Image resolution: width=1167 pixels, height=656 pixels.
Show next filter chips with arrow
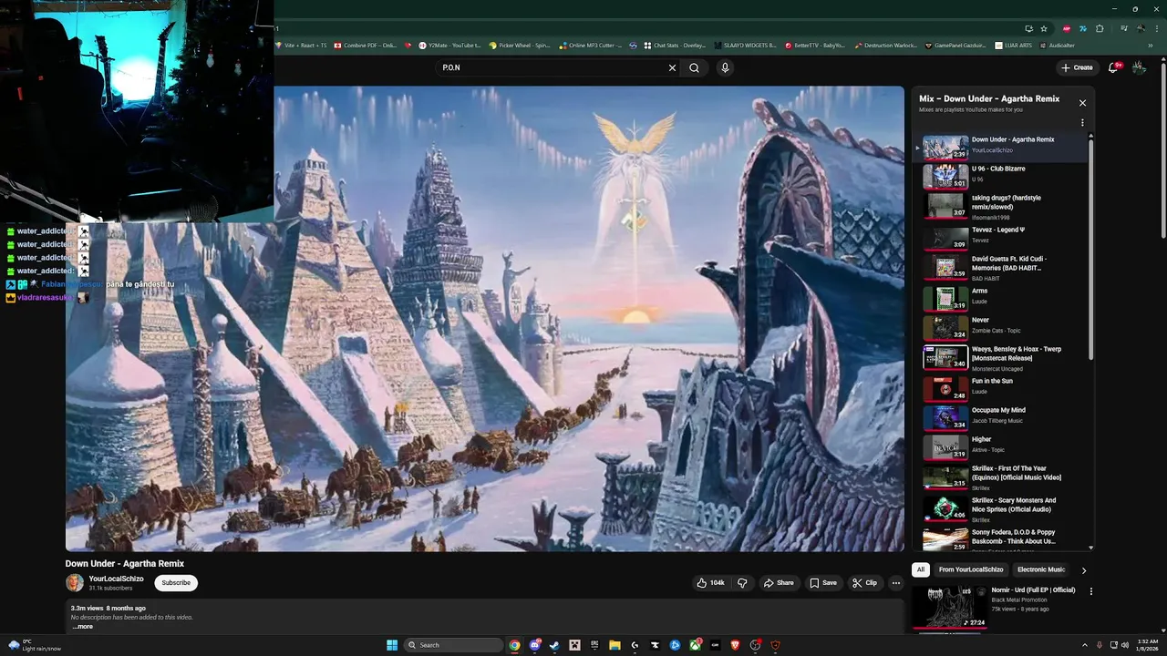point(1083,570)
